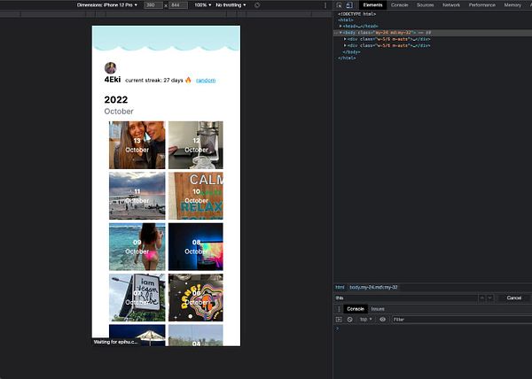This screenshot has width=532, height=379.
Task: Go to next search result arrow
Action: pyautogui.click(x=490, y=298)
